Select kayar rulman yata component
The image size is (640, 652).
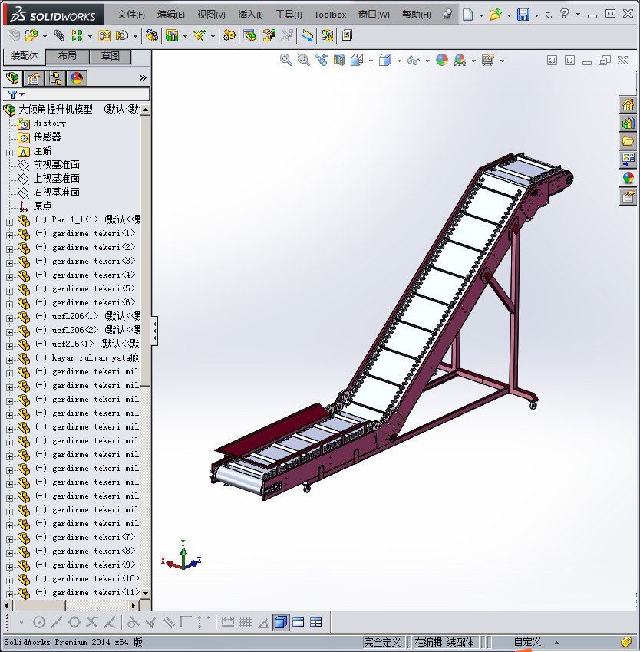87,358
